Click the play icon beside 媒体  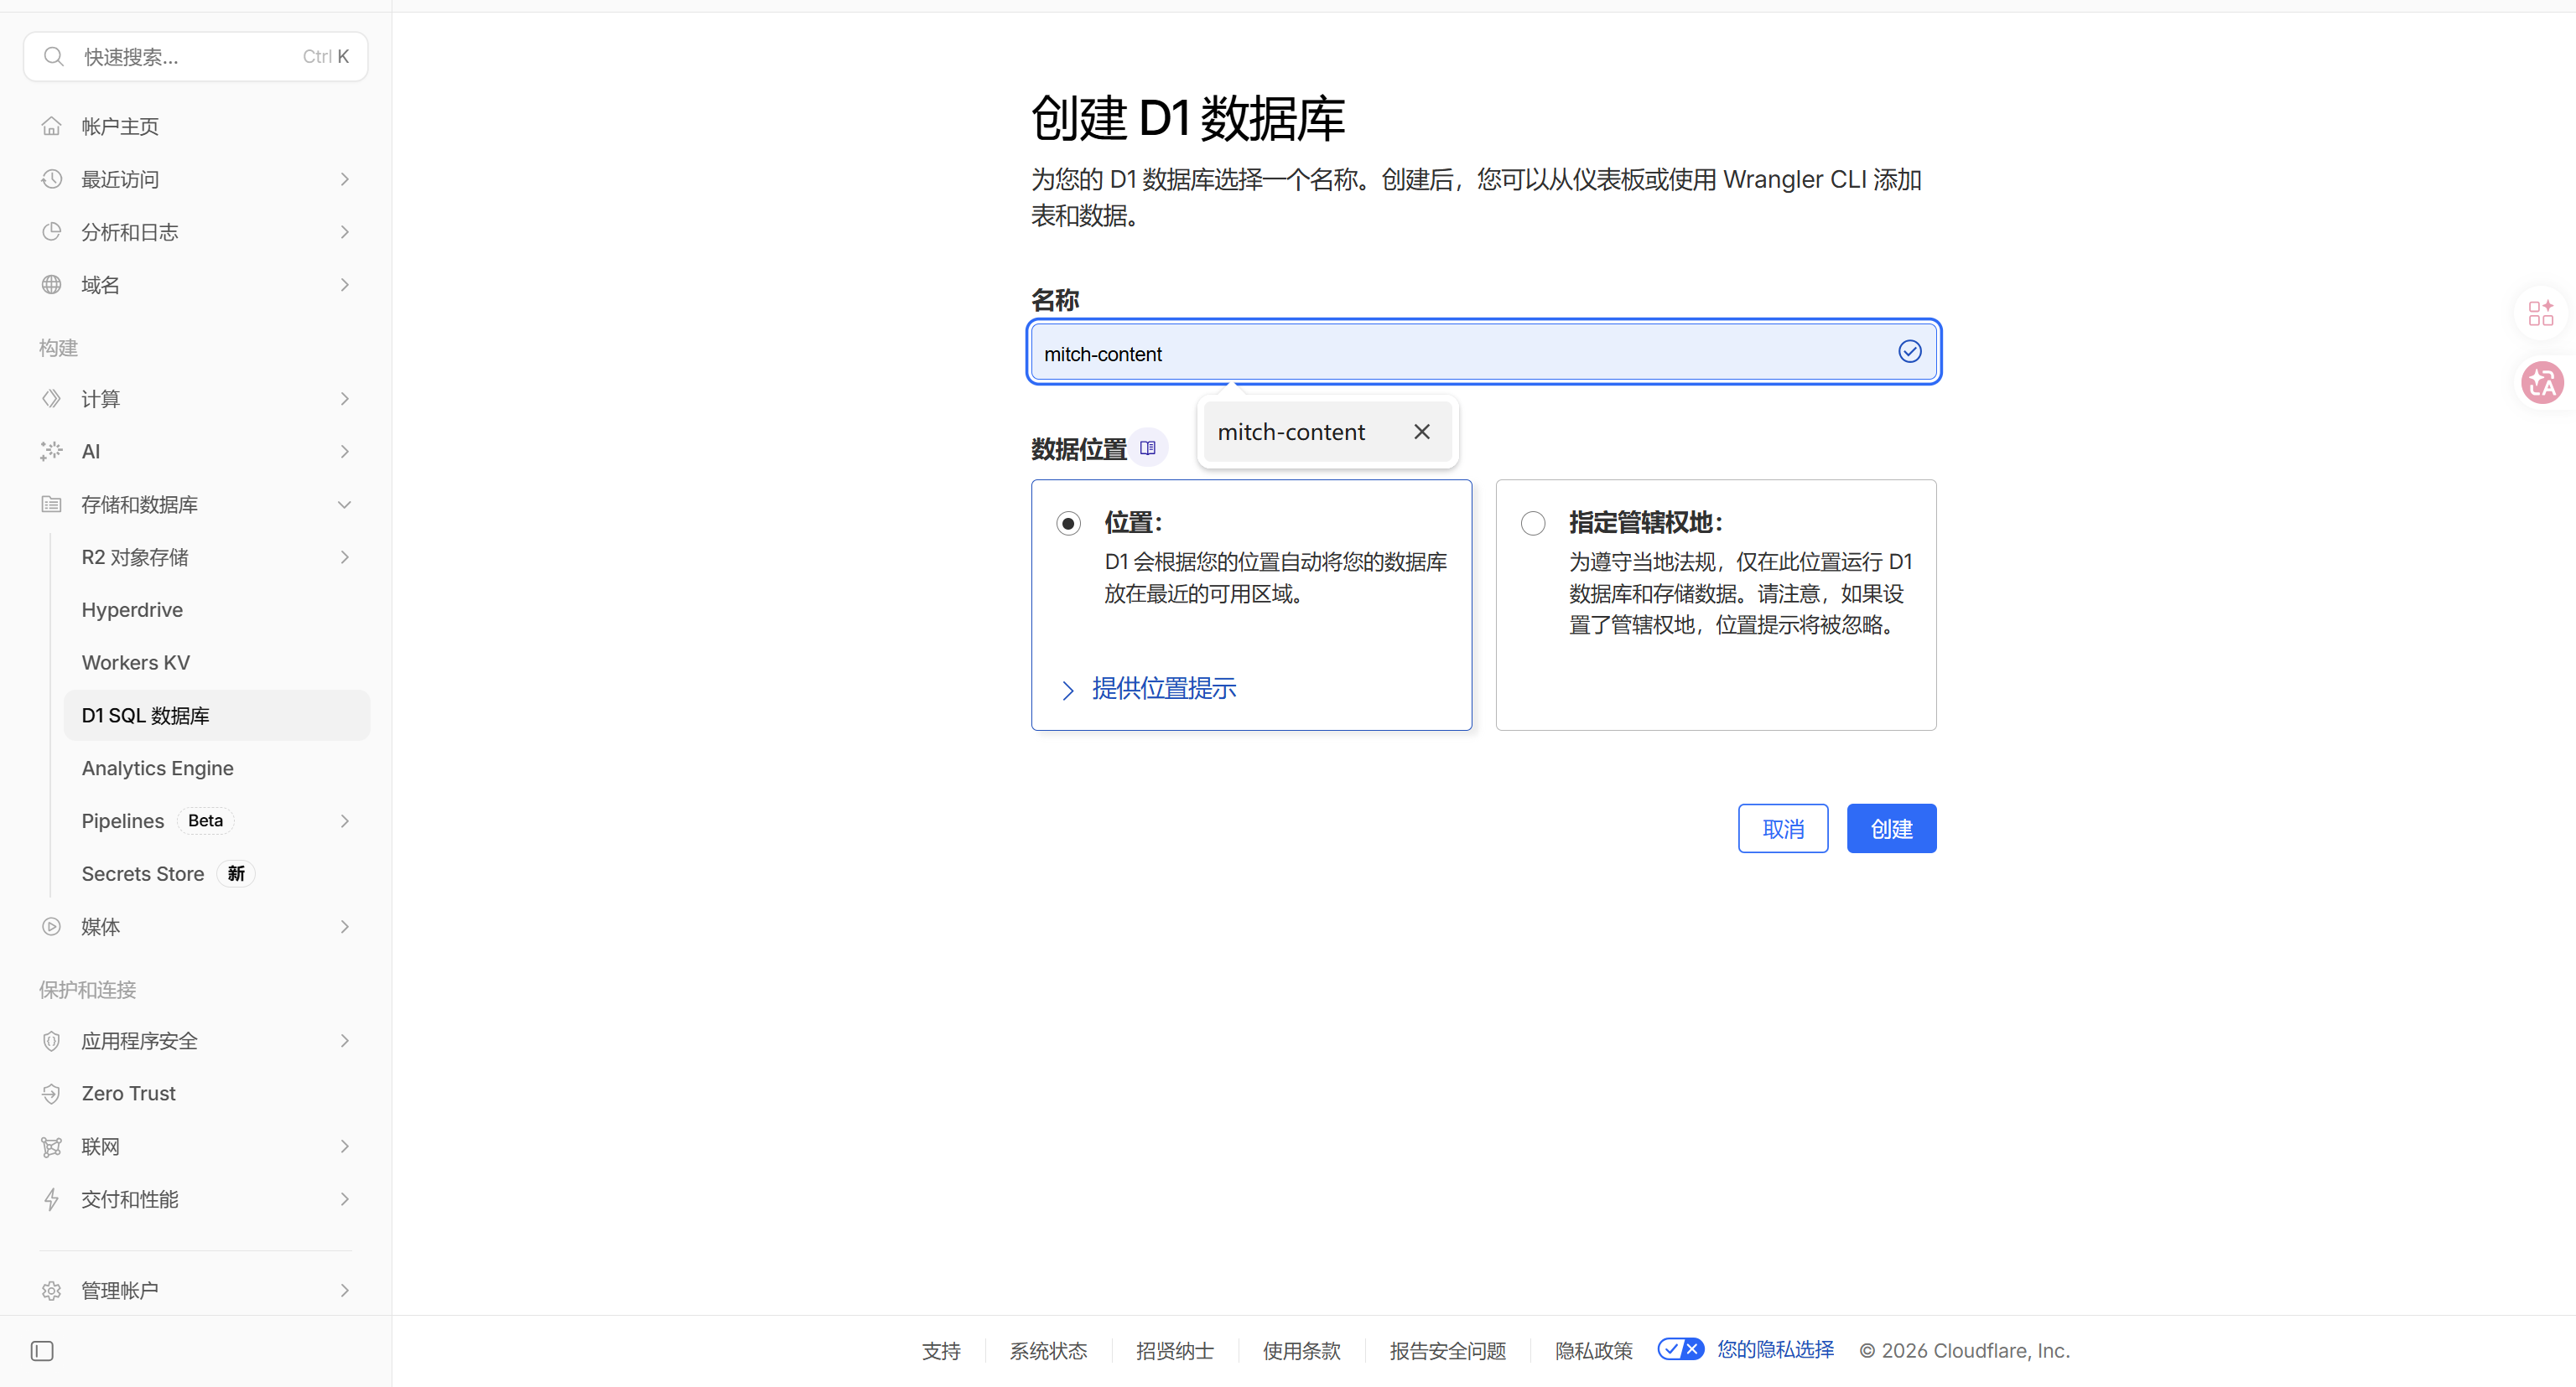51,926
